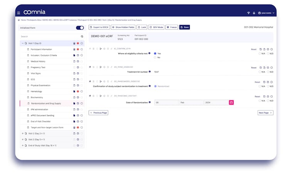
Task: Click the notification bell icon
Action: 254,13
